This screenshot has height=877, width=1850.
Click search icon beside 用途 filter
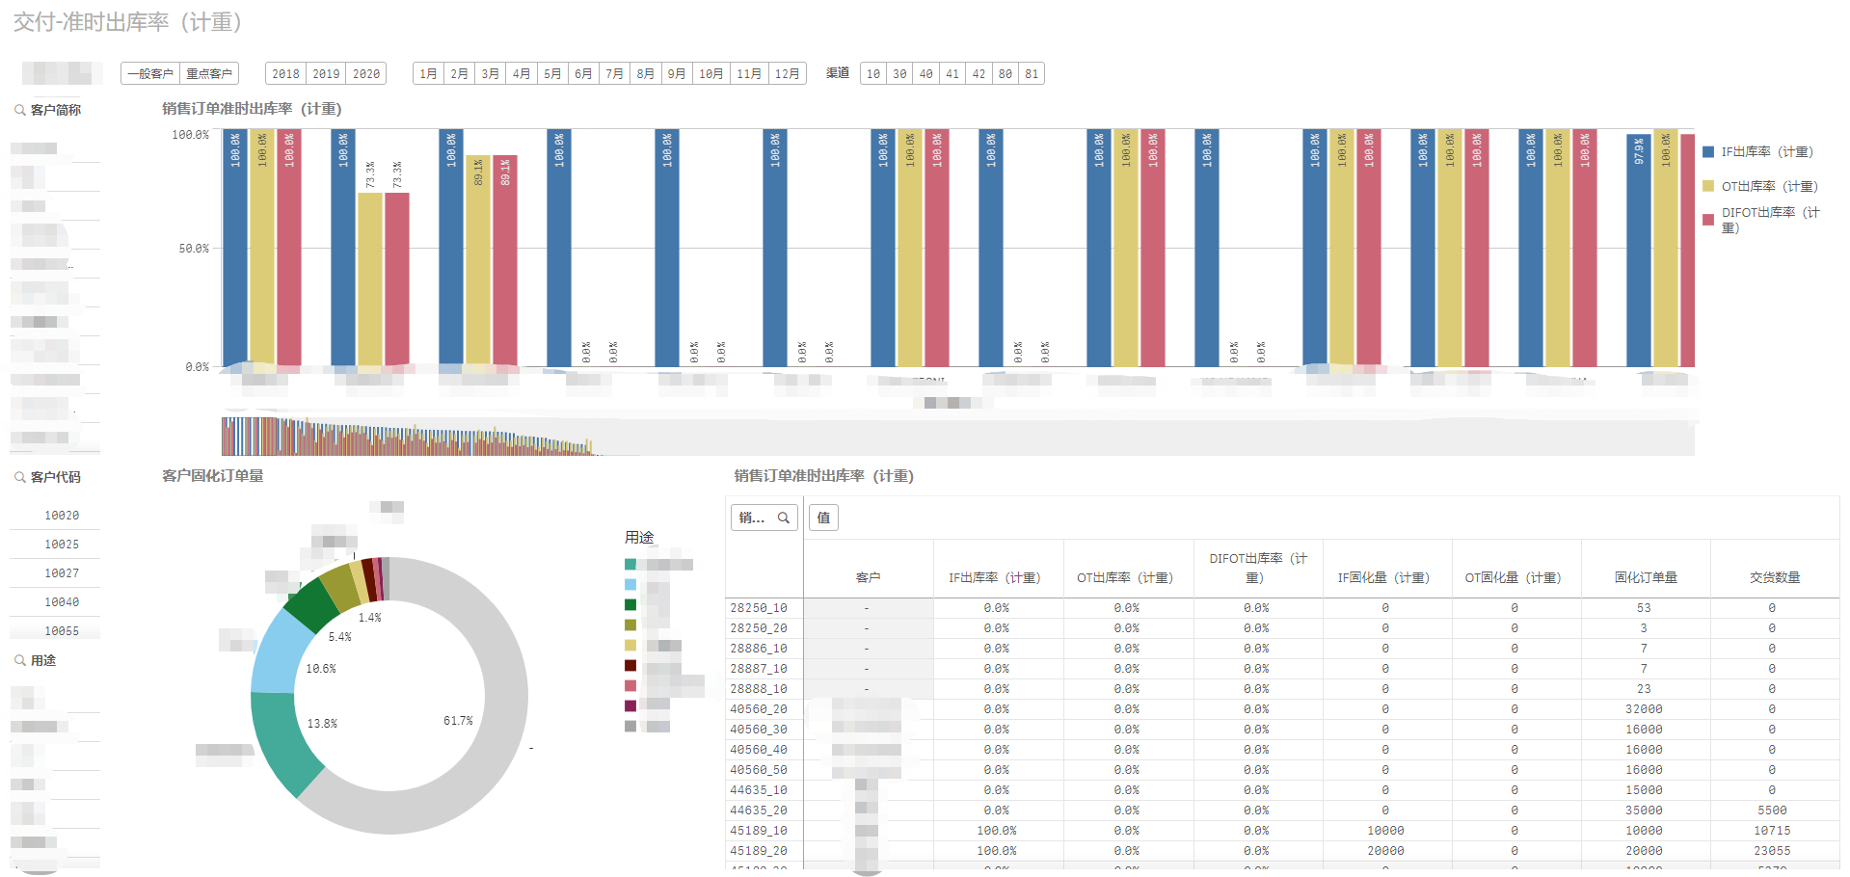[x=19, y=660]
